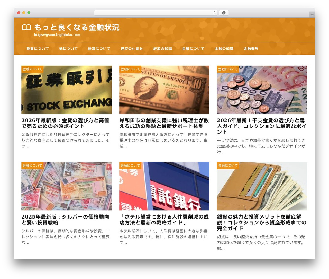The width and height of the screenshot is (329, 279).
Task: Reload the page with the refresh icon
Action: pos(214,13)
